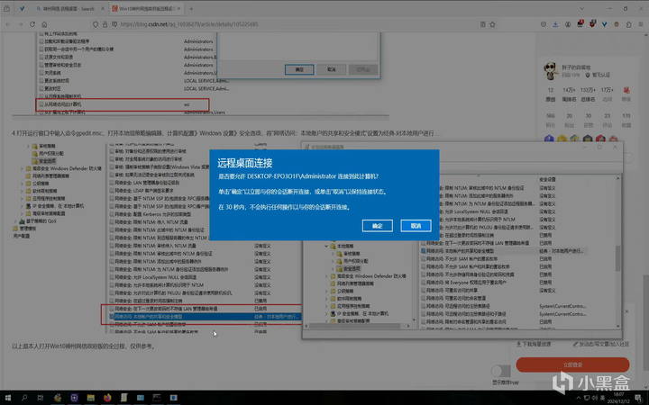
Task: Select row 网络访问: 本地帐户的共享和安全模型 in policy editor
Action: [503, 251]
